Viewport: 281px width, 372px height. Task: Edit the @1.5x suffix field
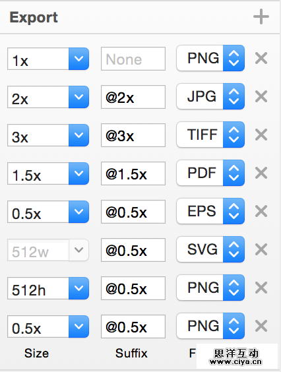coord(133,173)
